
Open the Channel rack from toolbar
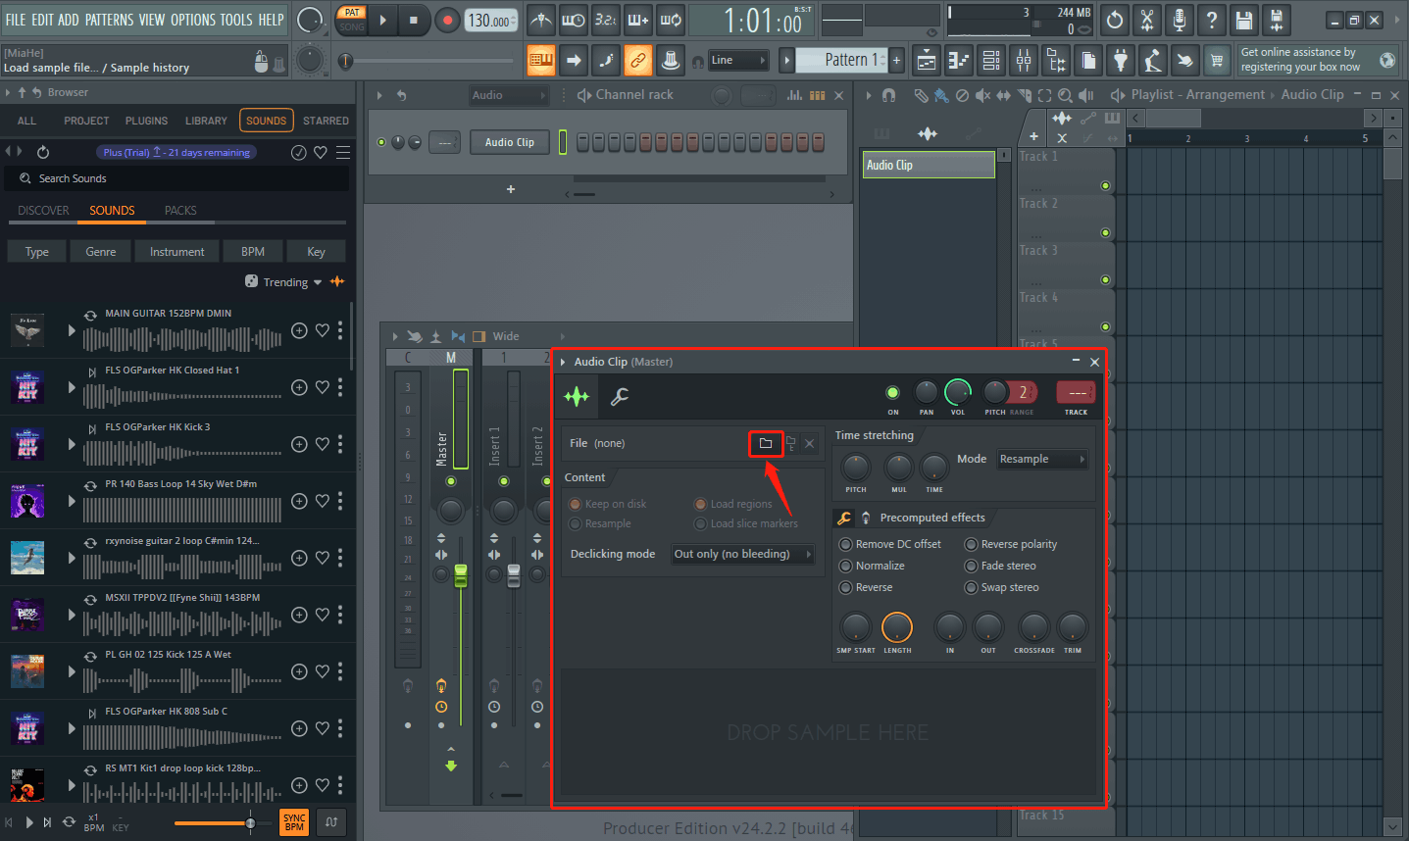click(991, 61)
